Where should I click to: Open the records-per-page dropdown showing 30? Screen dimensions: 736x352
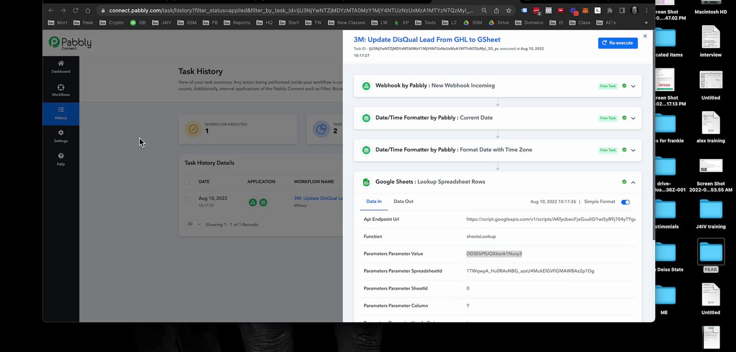coord(194,224)
